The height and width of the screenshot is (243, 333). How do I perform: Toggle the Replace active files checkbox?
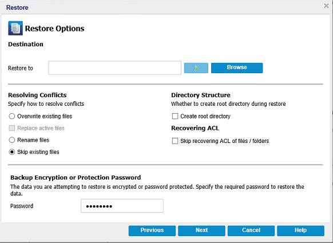(12, 128)
